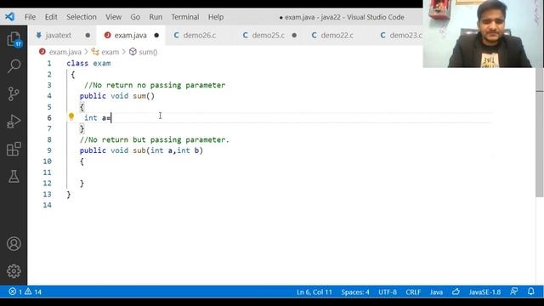Switch to the demo25.c tab
This screenshot has width=544, height=306.
[x=269, y=35]
